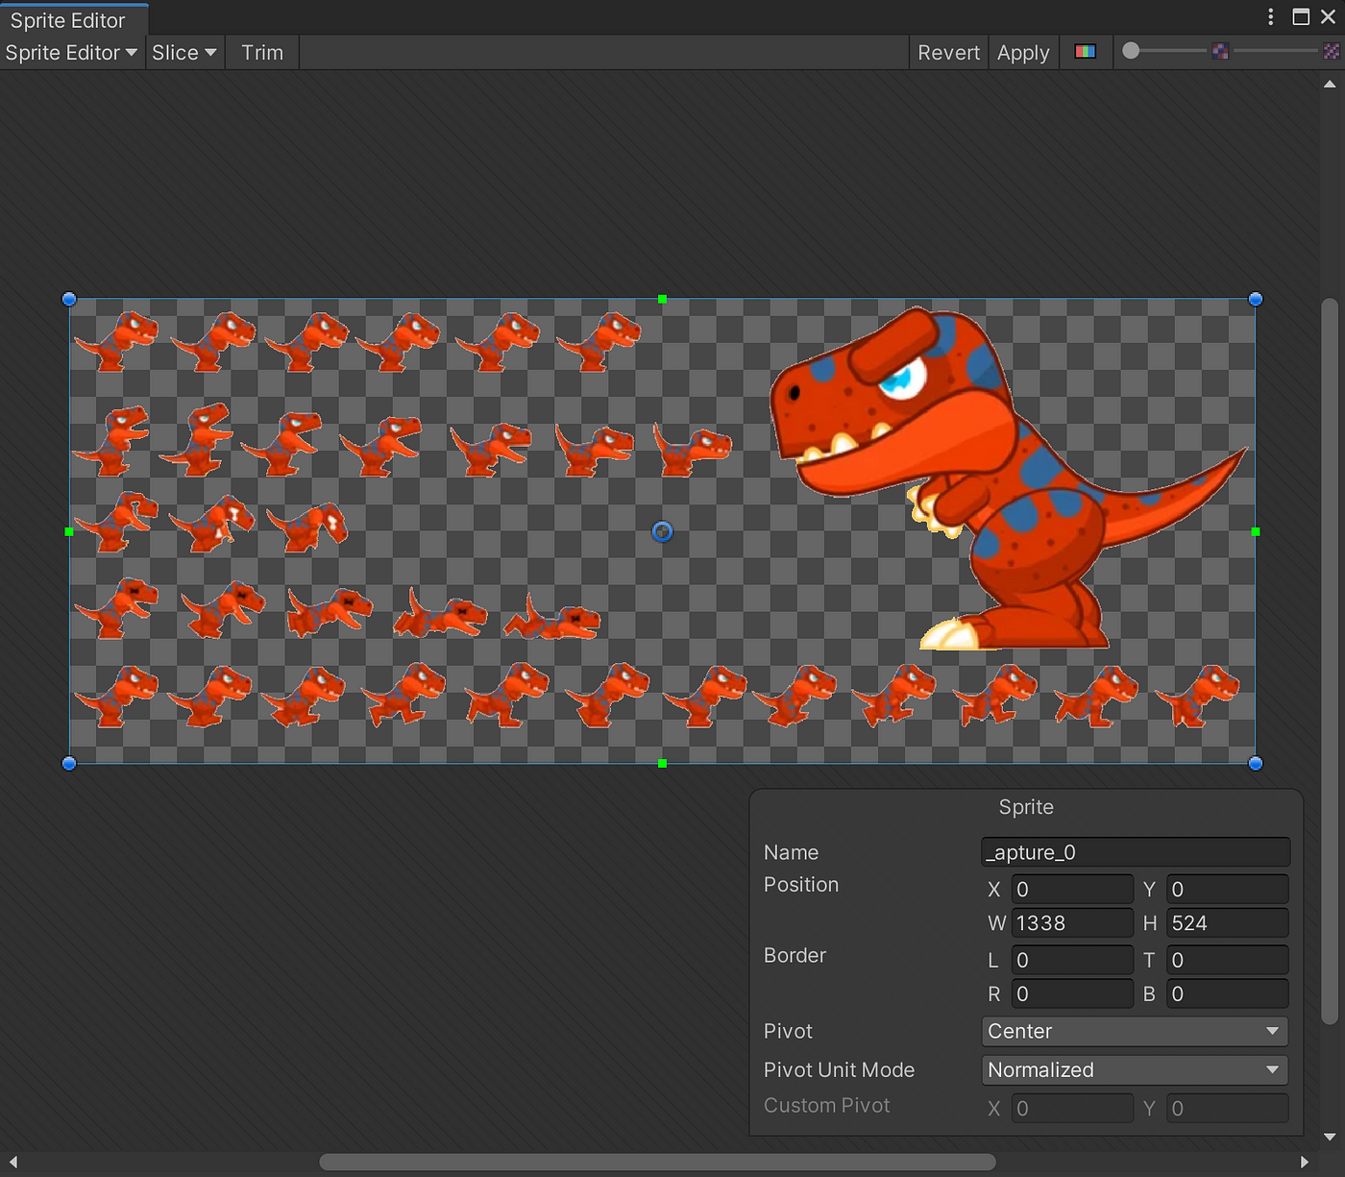Viewport: 1345px width, 1177px height.
Task: Open the Pivot dropdown set to Center
Action: tap(1135, 1031)
